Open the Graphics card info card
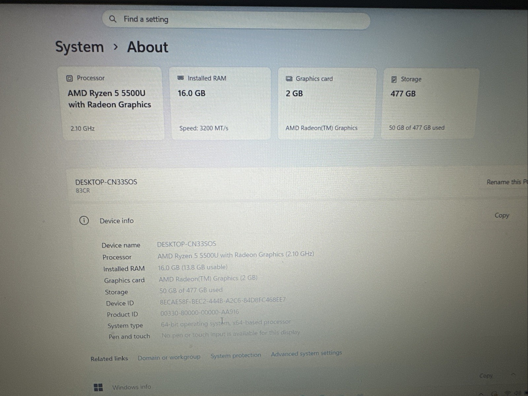The image size is (528, 396). point(326,103)
